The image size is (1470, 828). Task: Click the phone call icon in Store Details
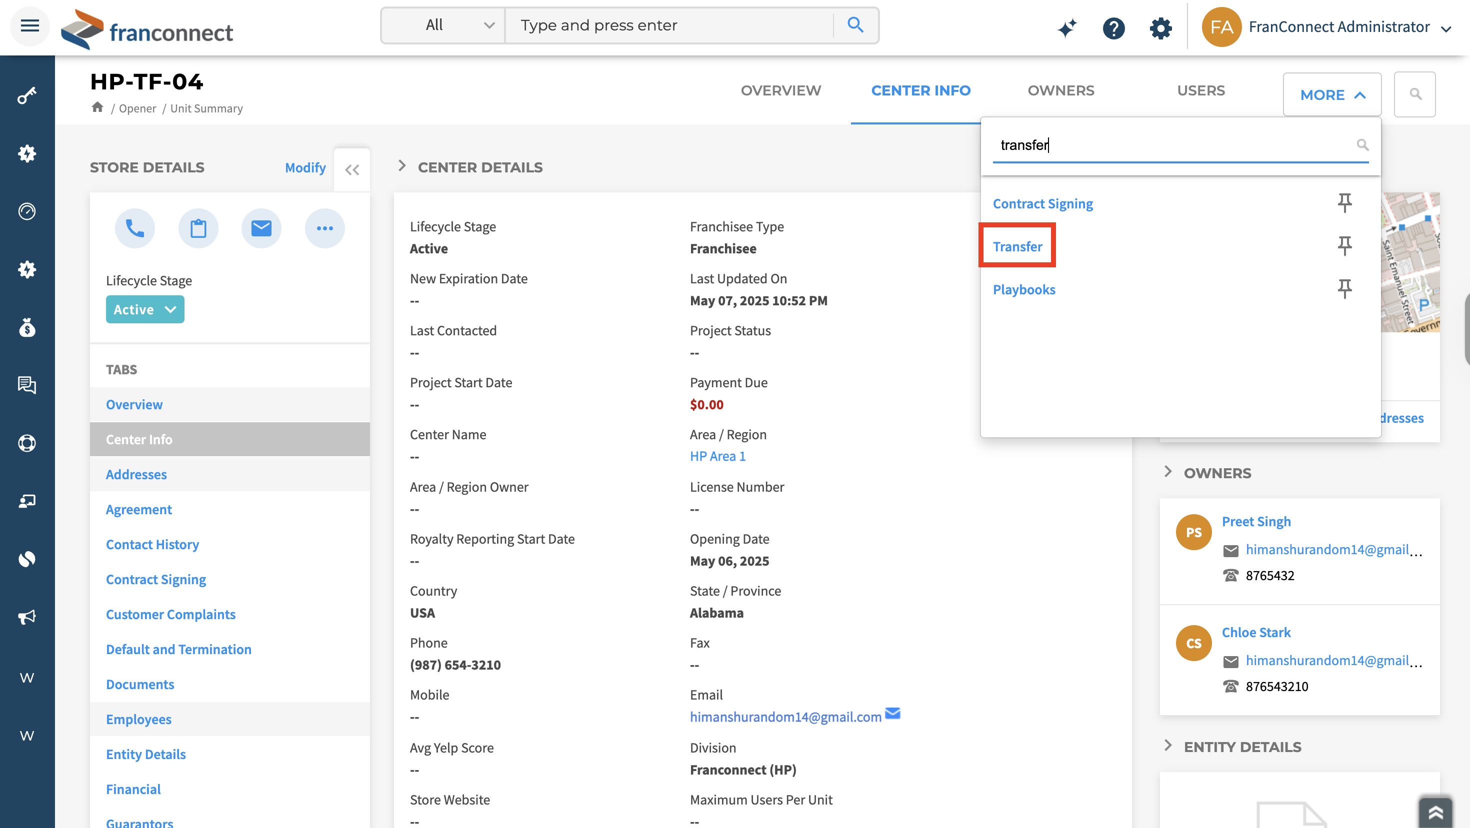(134, 228)
